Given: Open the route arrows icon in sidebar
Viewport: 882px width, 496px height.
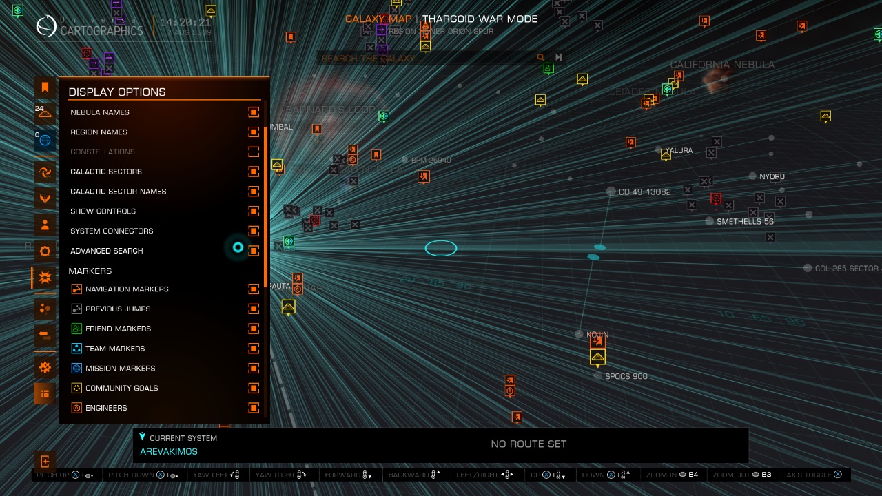Looking at the screenshot, I should 45,335.
